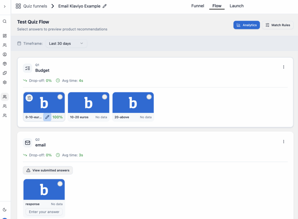
Task: Select the response answer circle under Q2 email
Action: [x=60, y=184]
